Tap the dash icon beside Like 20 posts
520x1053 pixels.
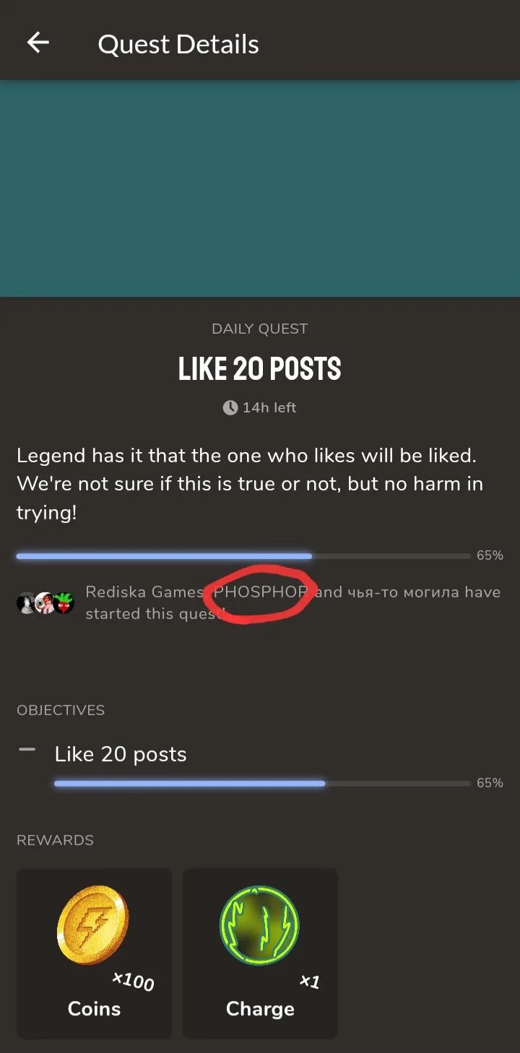tap(27, 750)
